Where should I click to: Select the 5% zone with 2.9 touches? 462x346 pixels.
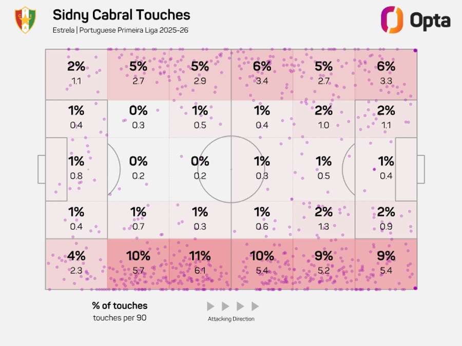(x=200, y=73)
